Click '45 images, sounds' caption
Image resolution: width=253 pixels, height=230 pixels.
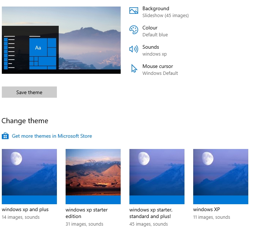149,224
